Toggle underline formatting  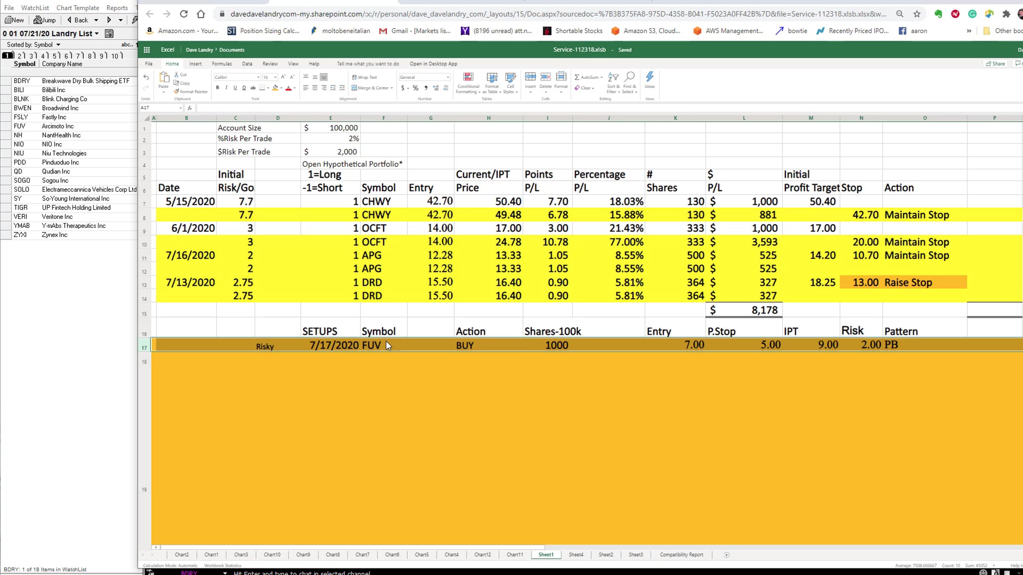pyautogui.click(x=235, y=88)
